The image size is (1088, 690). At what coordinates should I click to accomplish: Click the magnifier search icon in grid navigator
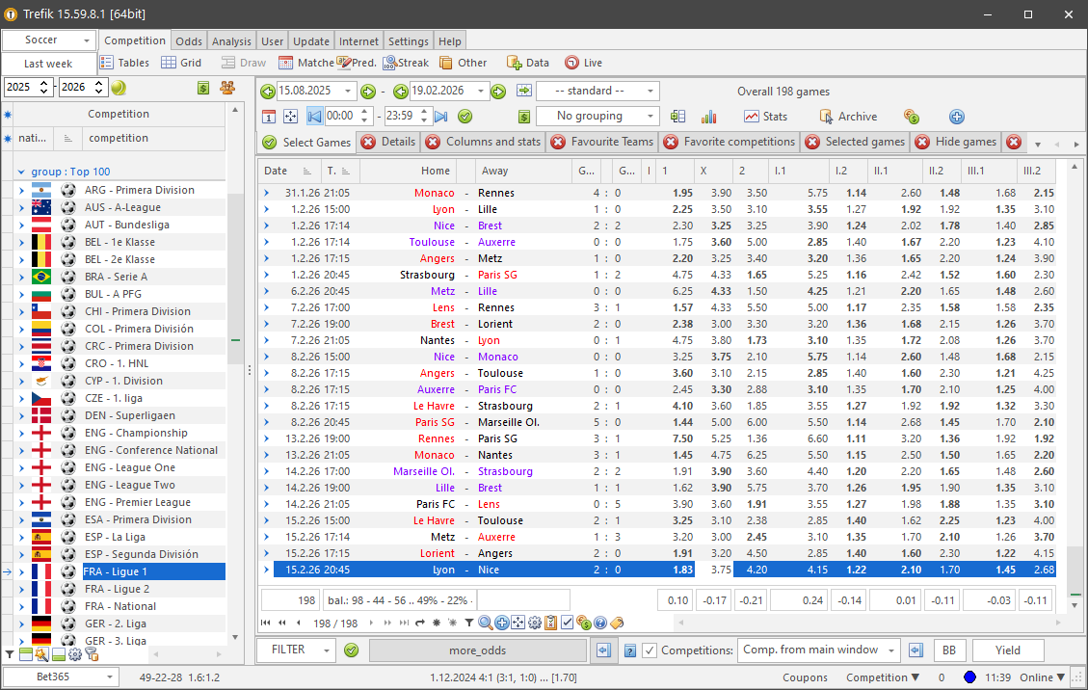(485, 623)
